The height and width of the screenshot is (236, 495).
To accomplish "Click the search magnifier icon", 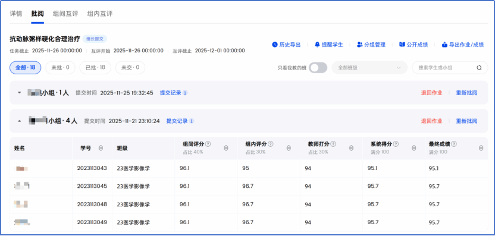I will (479, 68).
